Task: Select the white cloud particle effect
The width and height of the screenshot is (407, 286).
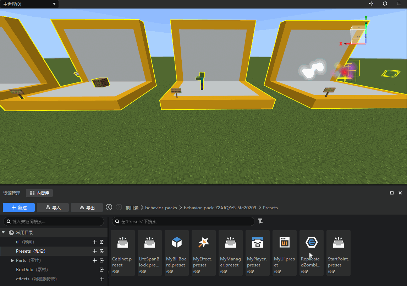Action: [312, 69]
